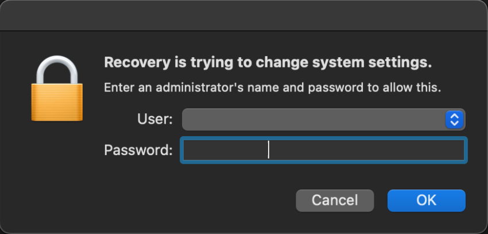Click the golden padlock icon
The height and width of the screenshot is (234, 488).
pos(56,91)
